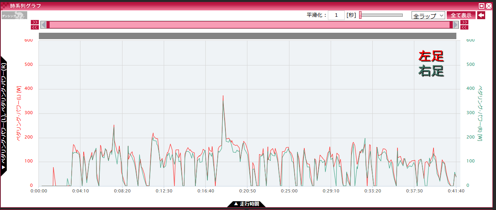Click the left-side << range button
This screenshot has height=210, width=496.
35,27
